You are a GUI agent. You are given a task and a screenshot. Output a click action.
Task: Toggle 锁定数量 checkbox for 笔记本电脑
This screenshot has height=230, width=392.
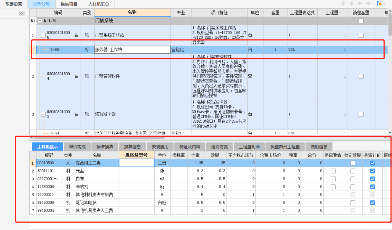click(x=353, y=203)
